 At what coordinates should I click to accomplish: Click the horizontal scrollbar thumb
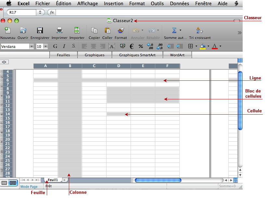[158, 180]
